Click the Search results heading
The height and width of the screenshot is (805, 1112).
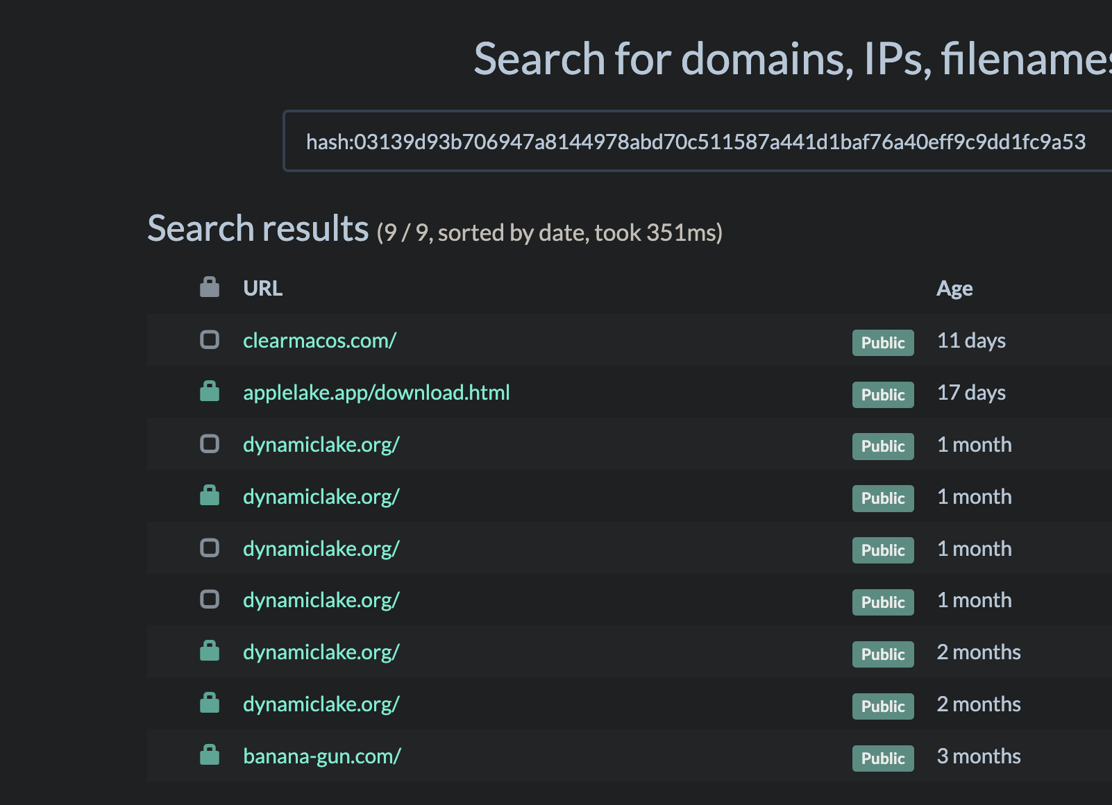coord(258,229)
